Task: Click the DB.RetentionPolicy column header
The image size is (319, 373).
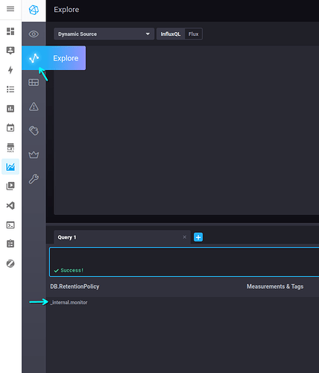Action: point(75,286)
